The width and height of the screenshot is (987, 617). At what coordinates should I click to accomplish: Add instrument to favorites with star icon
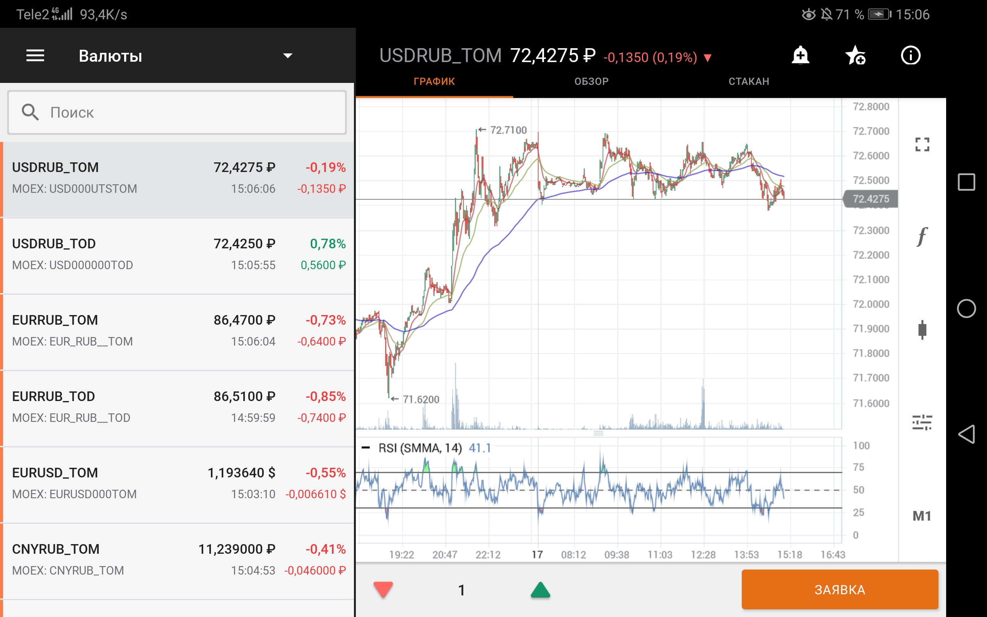click(855, 55)
